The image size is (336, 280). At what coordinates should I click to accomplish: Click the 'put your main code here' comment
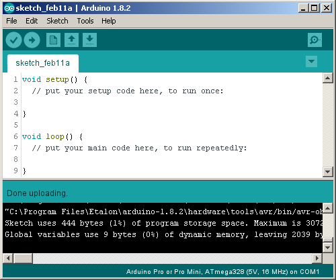pos(139,148)
